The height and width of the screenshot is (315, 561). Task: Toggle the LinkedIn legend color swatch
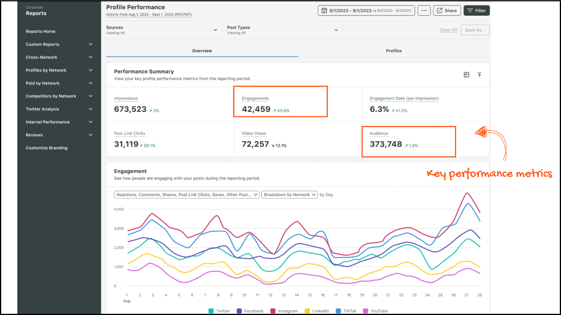pos(307,311)
